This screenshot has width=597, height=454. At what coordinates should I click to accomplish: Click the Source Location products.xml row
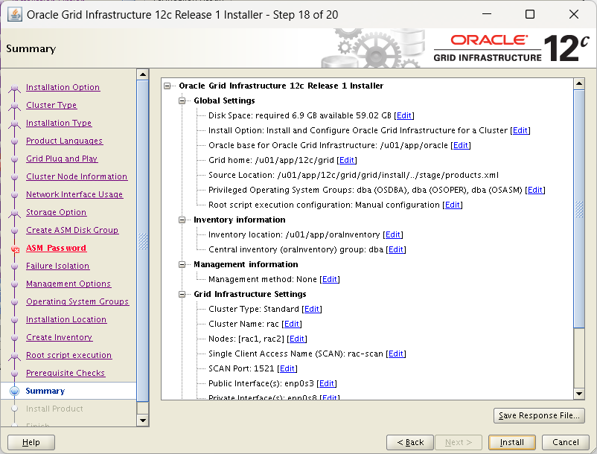pyautogui.click(x=354, y=175)
